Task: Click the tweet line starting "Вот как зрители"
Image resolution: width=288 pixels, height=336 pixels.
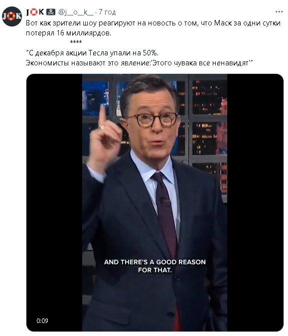Action: point(153,23)
